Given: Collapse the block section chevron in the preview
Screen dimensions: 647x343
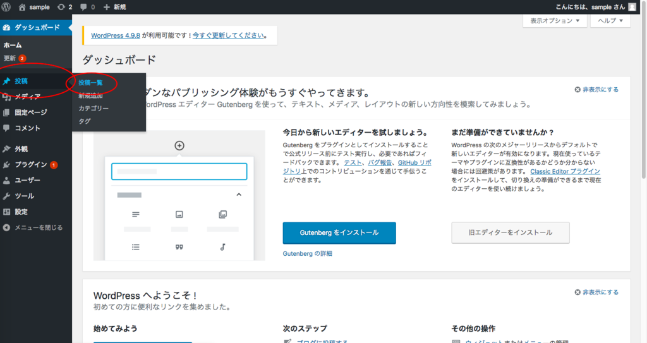Looking at the screenshot, I should coord(239,195).
